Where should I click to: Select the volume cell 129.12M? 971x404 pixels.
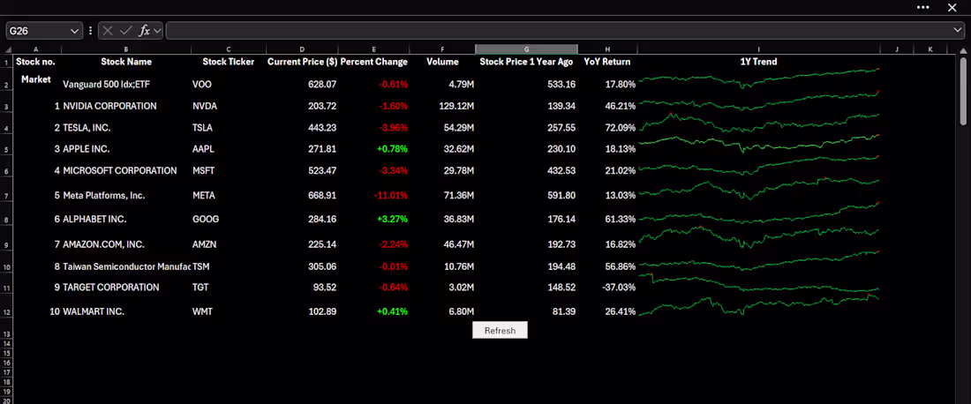pos(456,106)
